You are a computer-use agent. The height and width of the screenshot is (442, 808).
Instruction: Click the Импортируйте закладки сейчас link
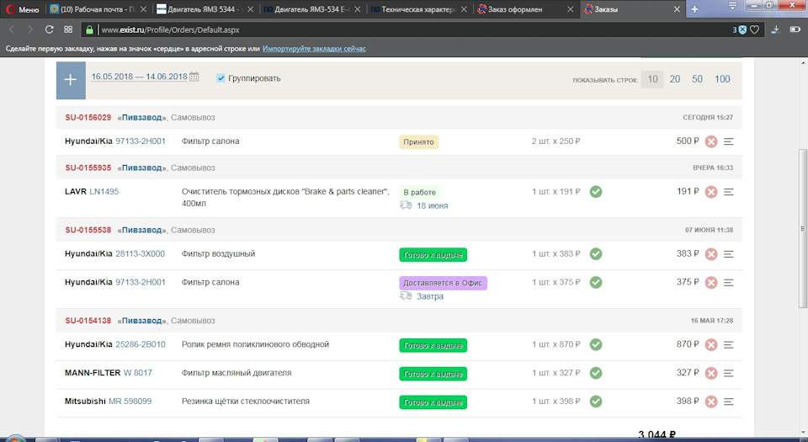click(314, 49)
